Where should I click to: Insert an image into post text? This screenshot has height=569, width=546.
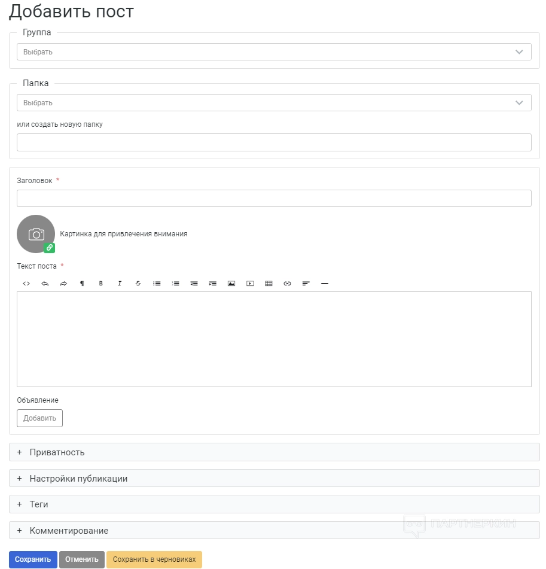tap(231, 284)
